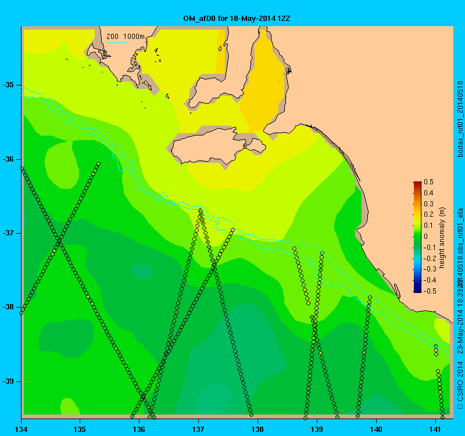This screenshot has width=465, height=436.
Task: Click the '0.3' colorbar tick label
Action: [428, 204]
